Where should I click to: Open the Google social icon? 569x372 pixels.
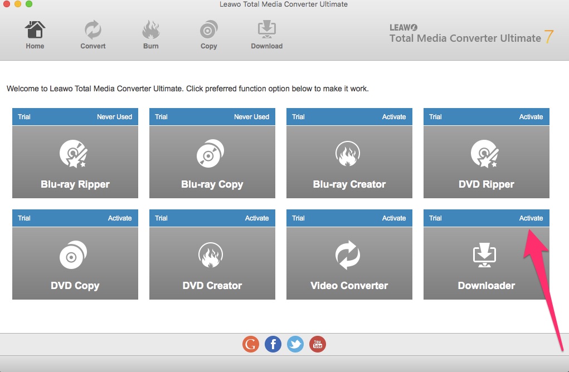coord(251,344)
